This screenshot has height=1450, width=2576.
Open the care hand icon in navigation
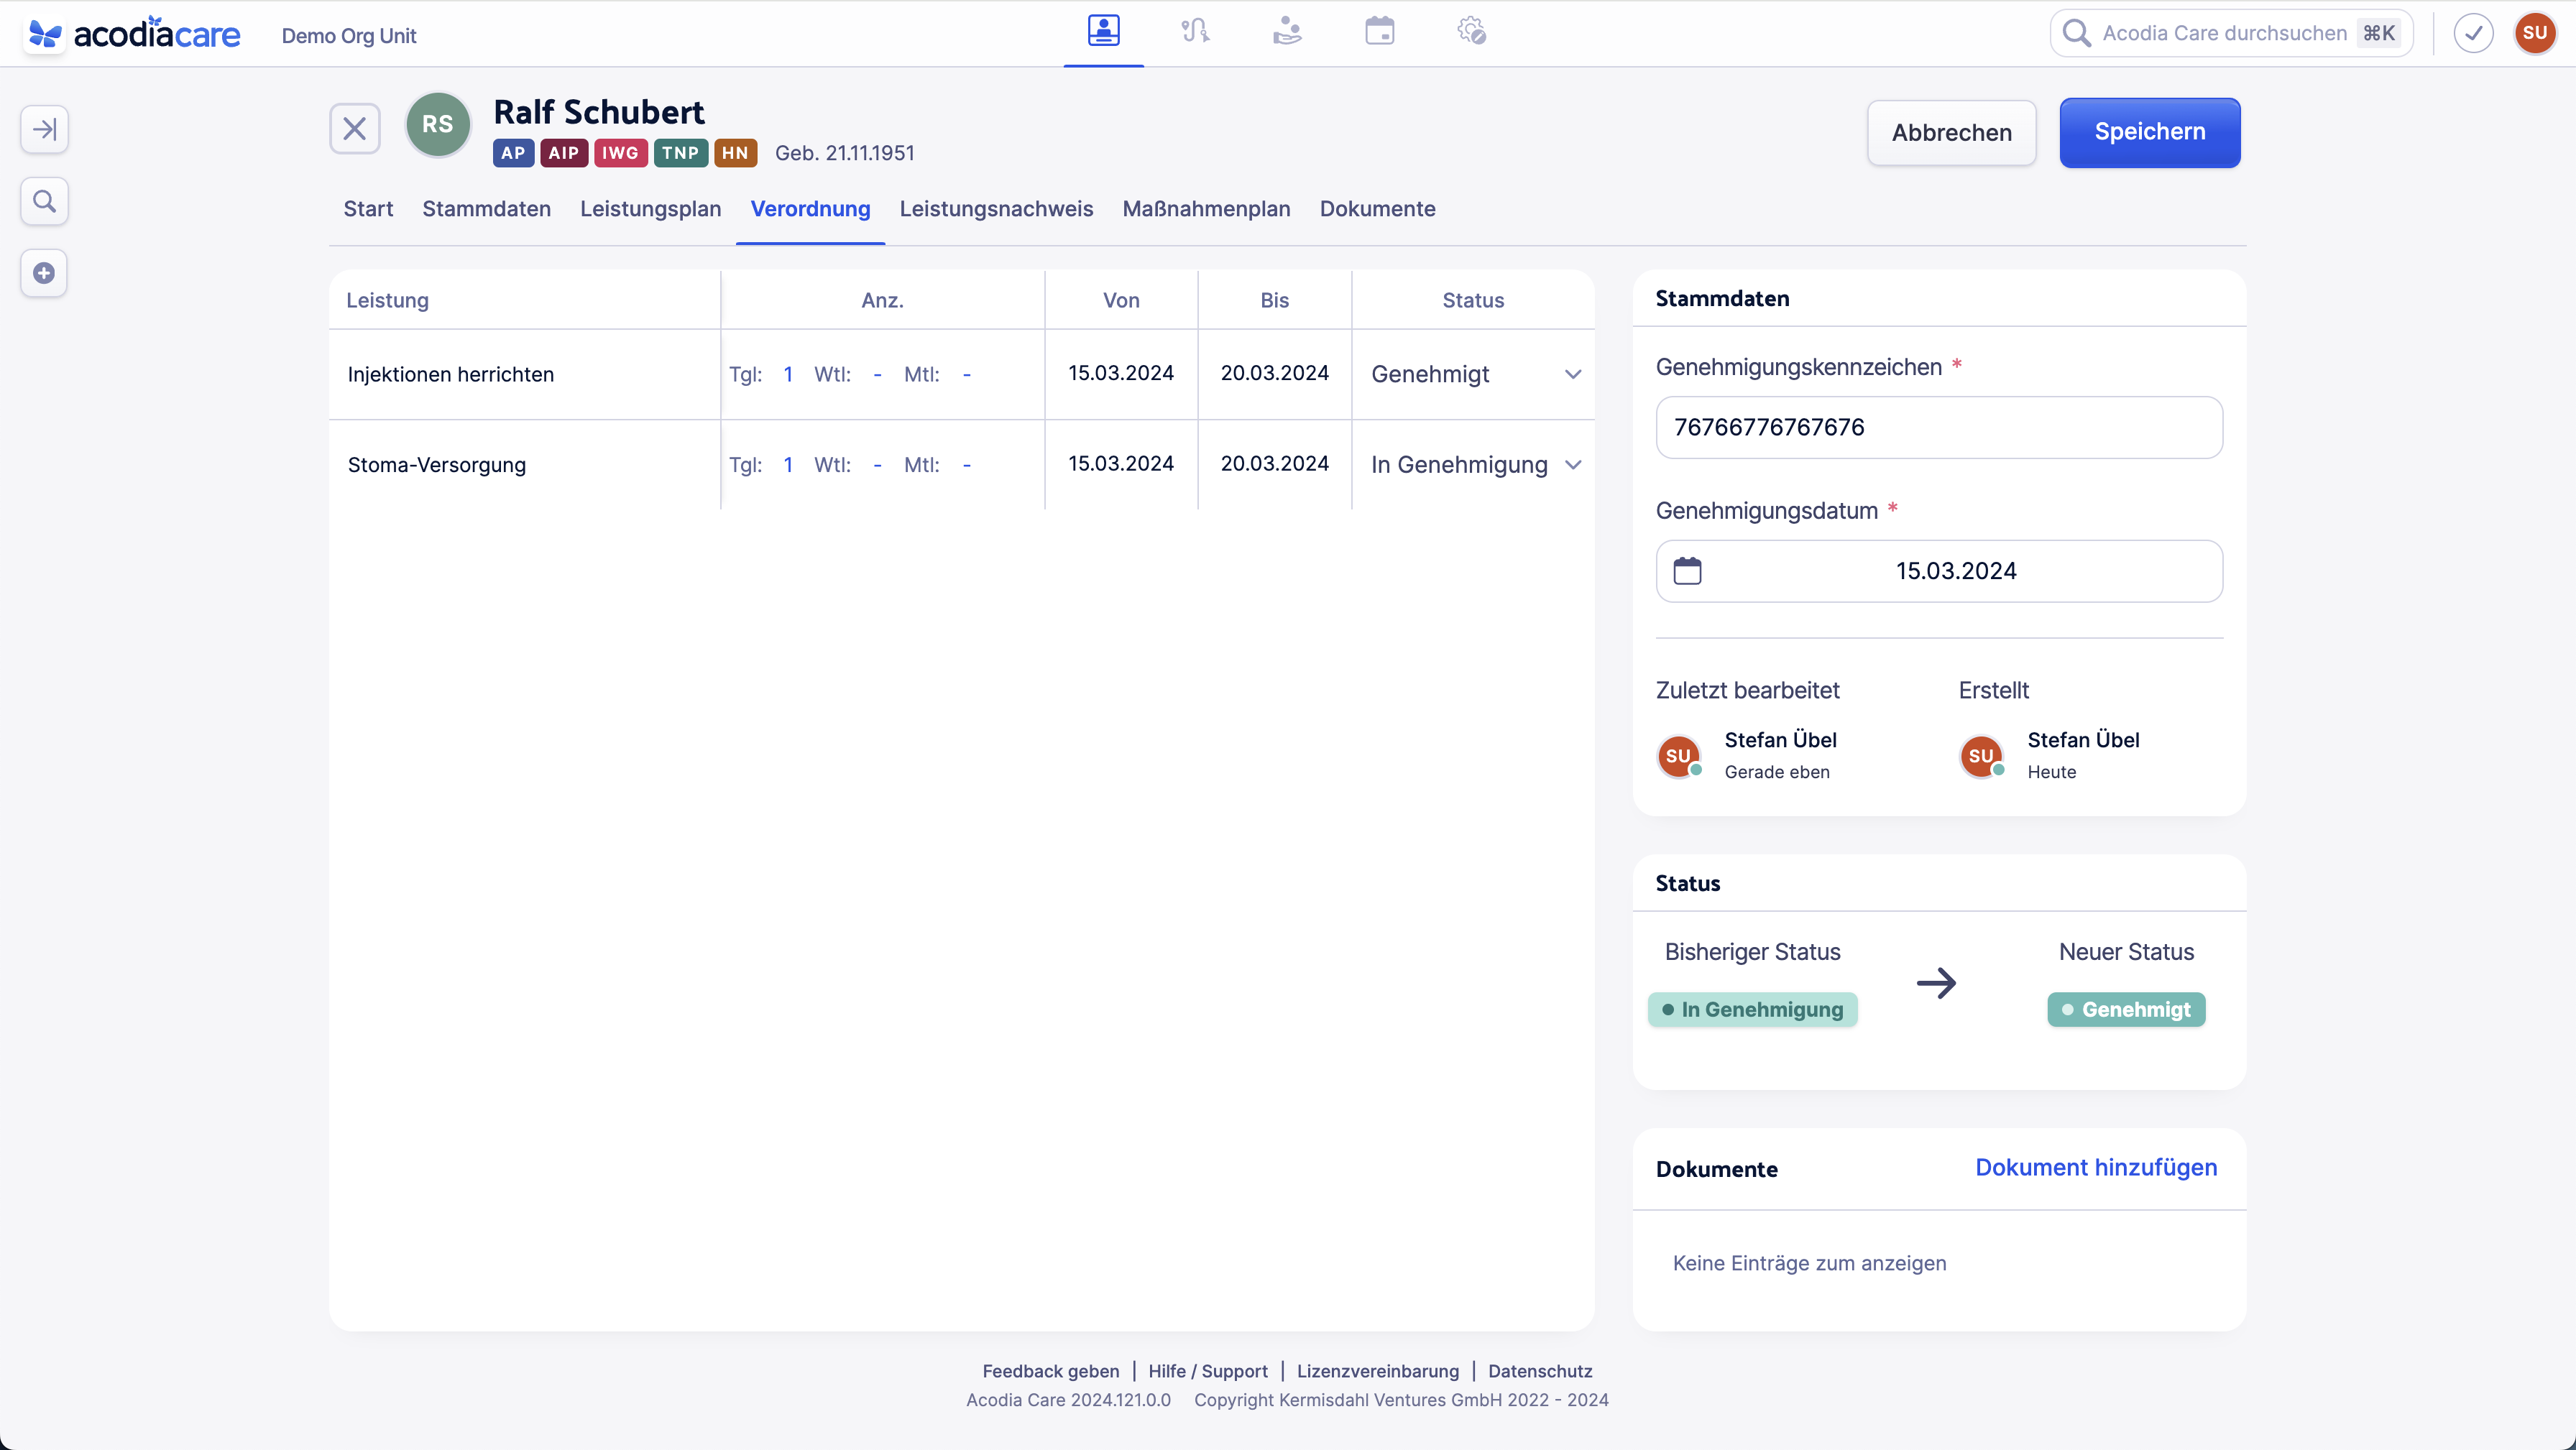click(x=1287, y=32)
